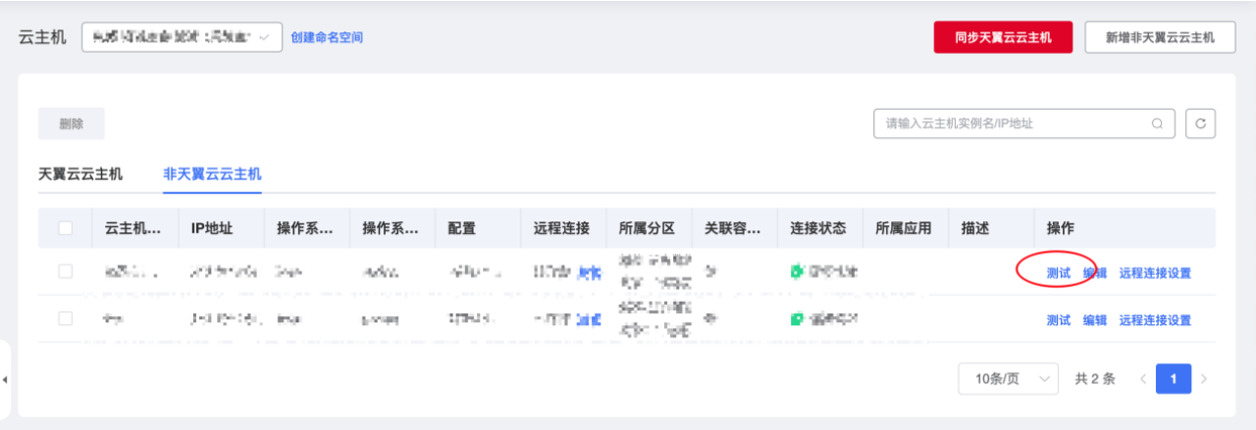Select the 非天翼云云主机 tab
1256x430 pixels.
212,174
